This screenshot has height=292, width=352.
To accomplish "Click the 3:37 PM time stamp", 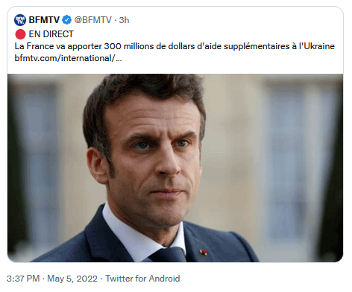I will tap(23, 279).
